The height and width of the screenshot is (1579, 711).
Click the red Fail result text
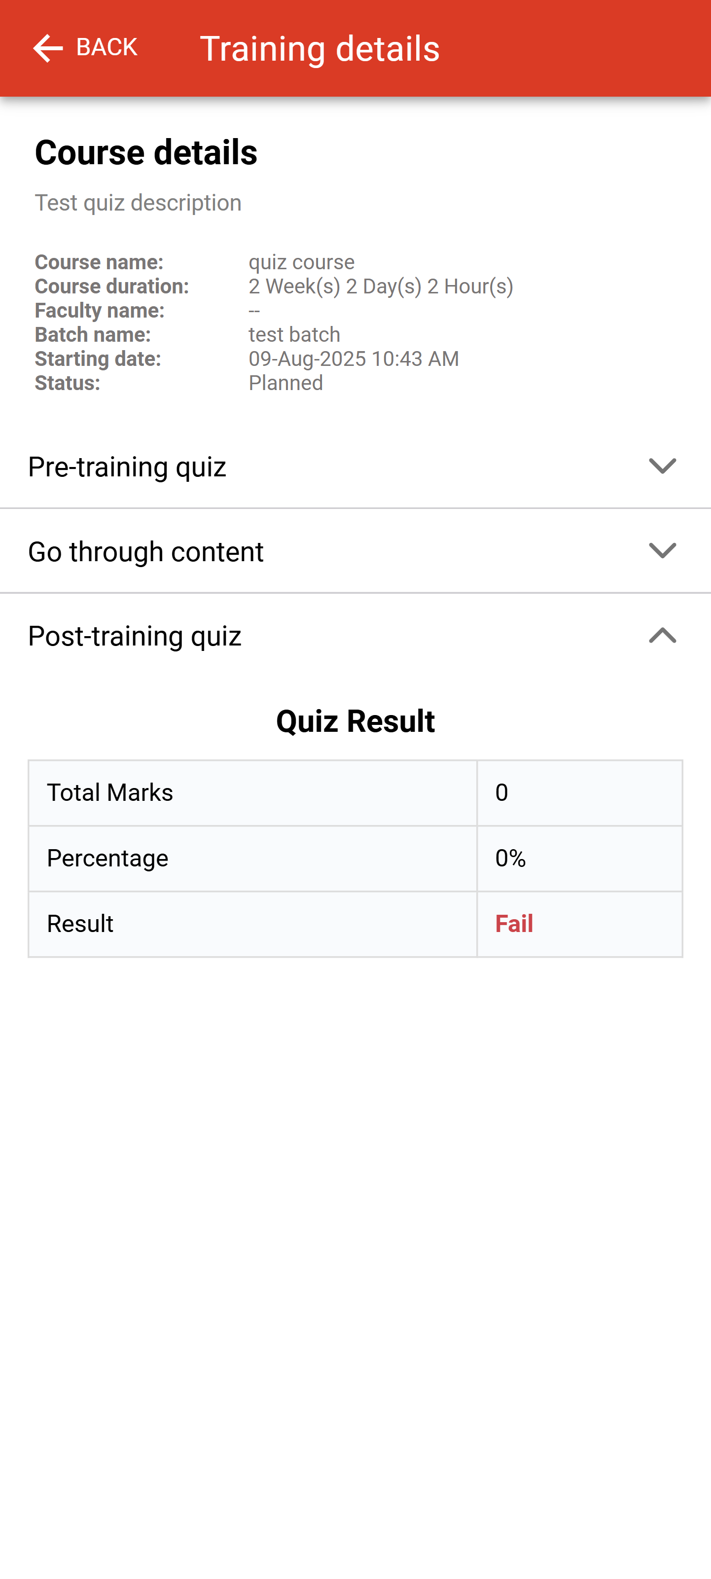point(514,924)
